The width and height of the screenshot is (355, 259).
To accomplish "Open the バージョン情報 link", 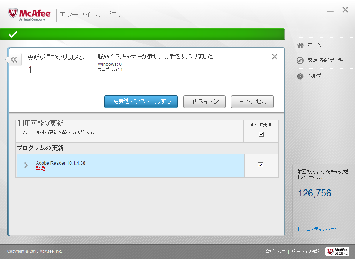I will [x=305, y=251].
